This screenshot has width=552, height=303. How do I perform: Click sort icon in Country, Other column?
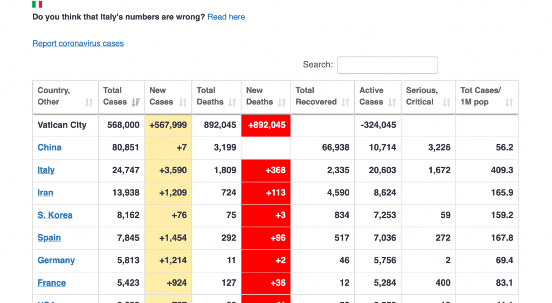coord(89,102)
